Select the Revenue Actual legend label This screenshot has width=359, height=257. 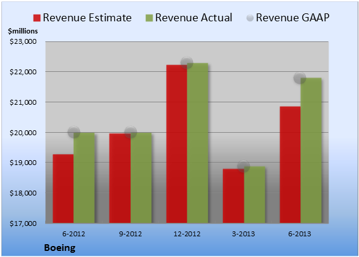(194, 18)
